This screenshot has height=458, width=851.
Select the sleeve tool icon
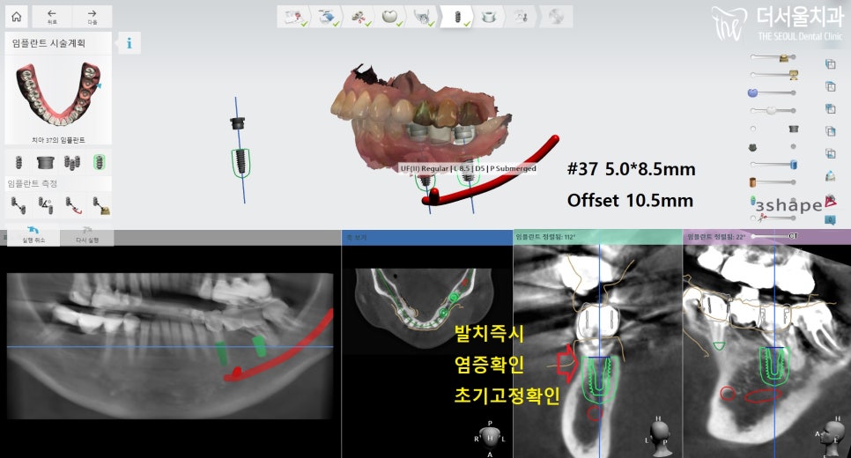(45, 162)
